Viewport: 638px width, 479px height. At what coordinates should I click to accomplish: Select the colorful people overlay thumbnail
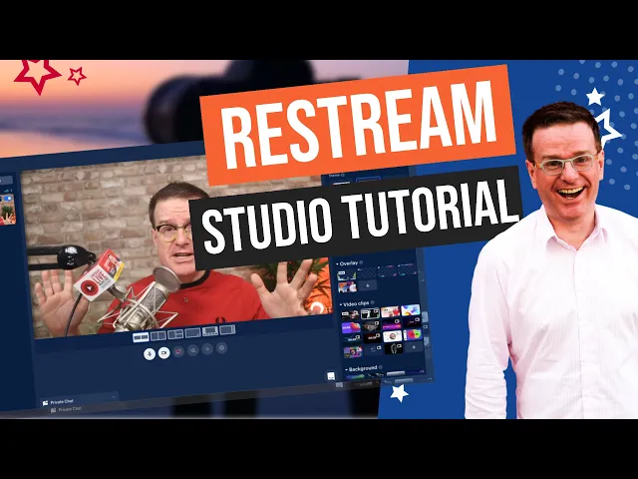(348, 287)
